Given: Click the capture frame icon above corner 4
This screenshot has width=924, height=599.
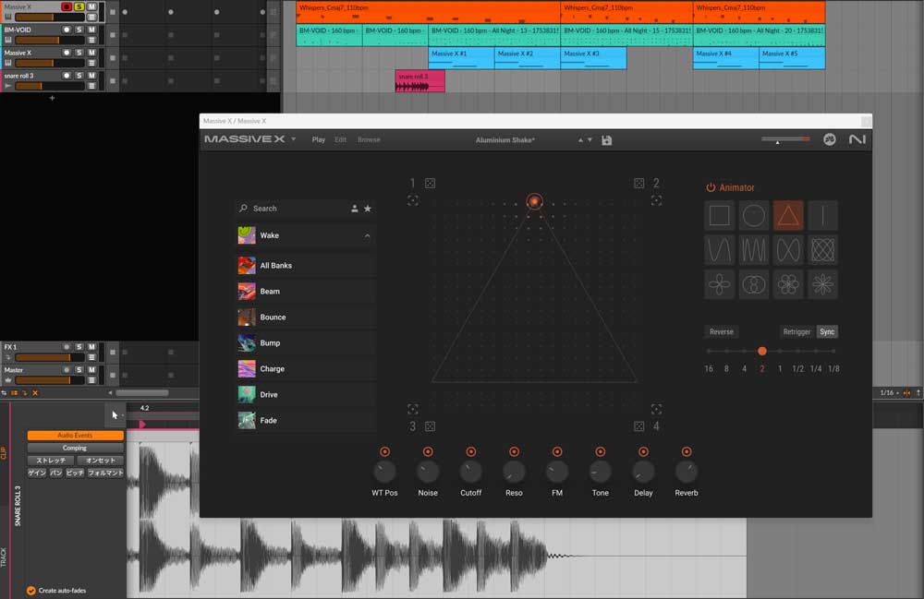Looking at the screenshot, I should pyautogui.click(x=656, y=409).
